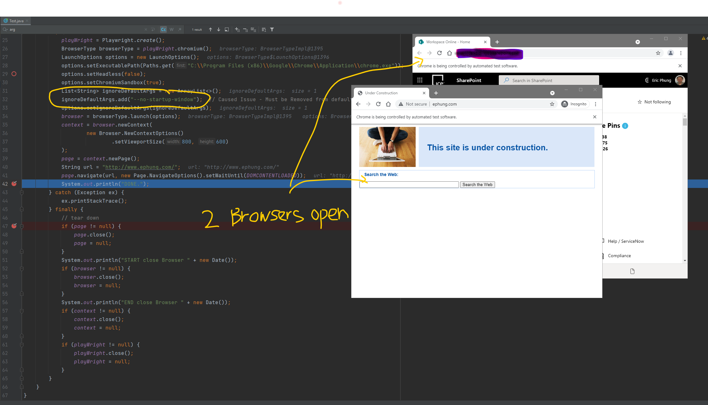708x405 pixels.
Task: Open SharePoint app launcher waffle
Action: [x=420, y=80]
